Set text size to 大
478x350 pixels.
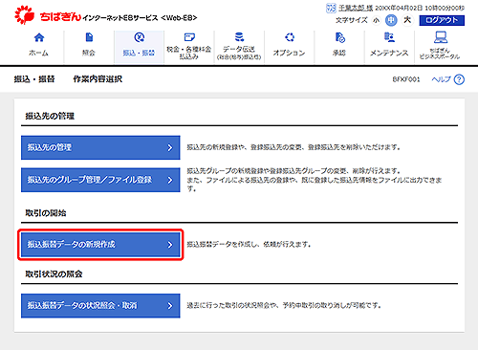(x=407, y=20)
